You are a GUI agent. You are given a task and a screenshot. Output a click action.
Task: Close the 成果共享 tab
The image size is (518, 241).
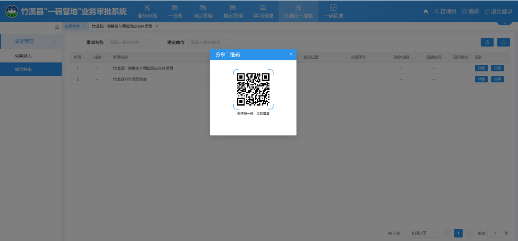point(84,26)
